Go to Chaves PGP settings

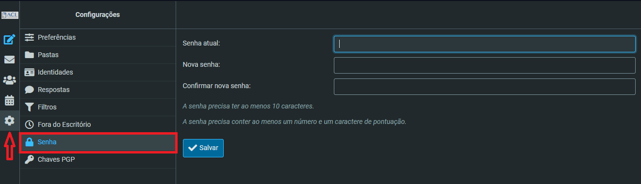click(x=98, y=159)
